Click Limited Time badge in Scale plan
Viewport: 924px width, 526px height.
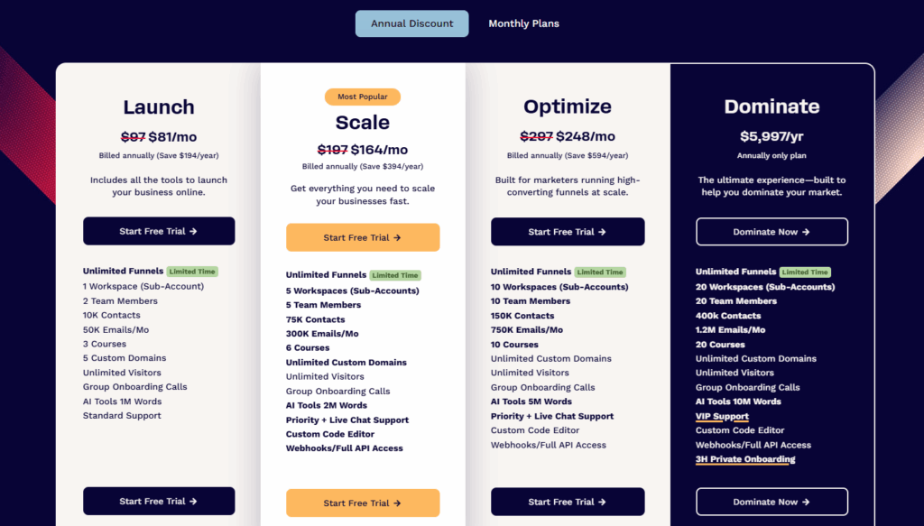[x=395, y=275]
